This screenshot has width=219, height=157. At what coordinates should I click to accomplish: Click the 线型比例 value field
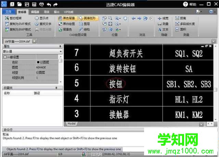(47, 78)
